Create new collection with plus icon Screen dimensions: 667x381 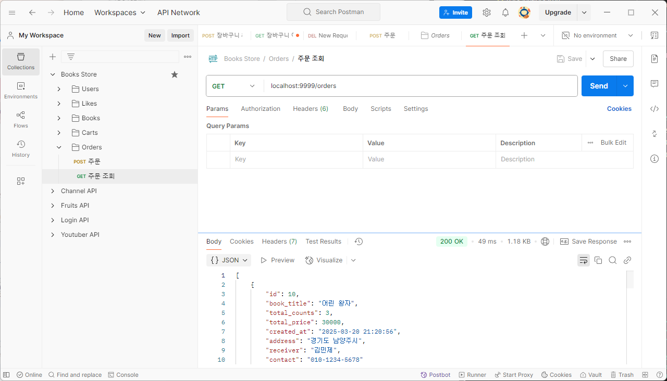(x=52, y=57)
